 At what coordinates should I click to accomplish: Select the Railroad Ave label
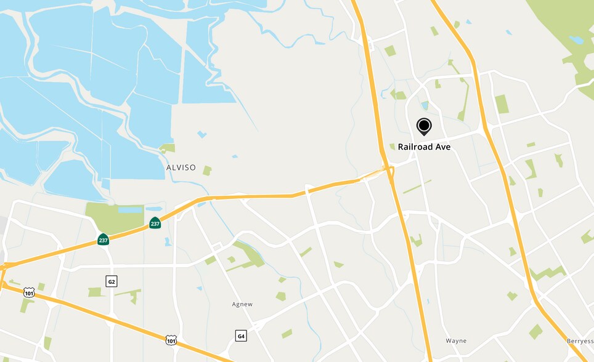tap(424, 147)
